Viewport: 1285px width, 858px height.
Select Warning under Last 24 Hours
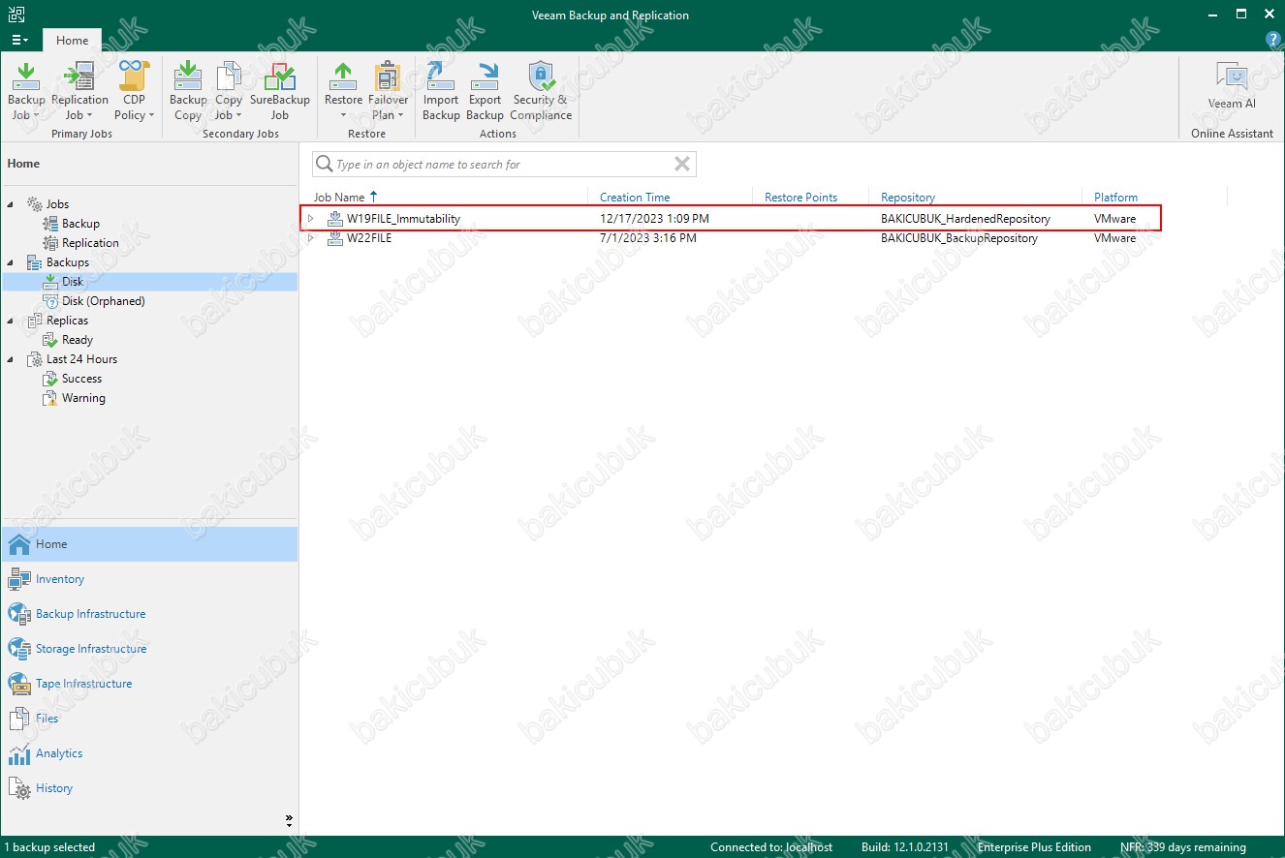(x=83, y=398)
